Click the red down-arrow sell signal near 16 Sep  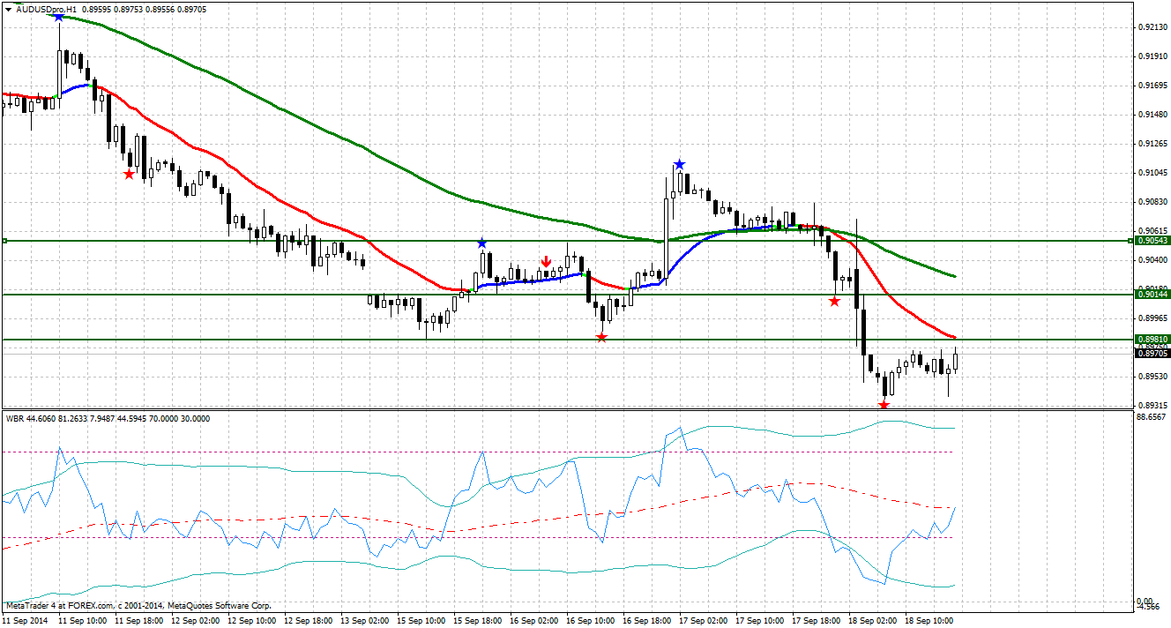[x=546, y=259]
